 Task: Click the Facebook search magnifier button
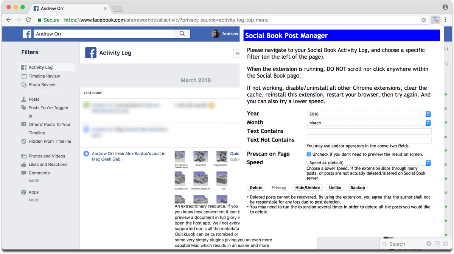[182, 34]
